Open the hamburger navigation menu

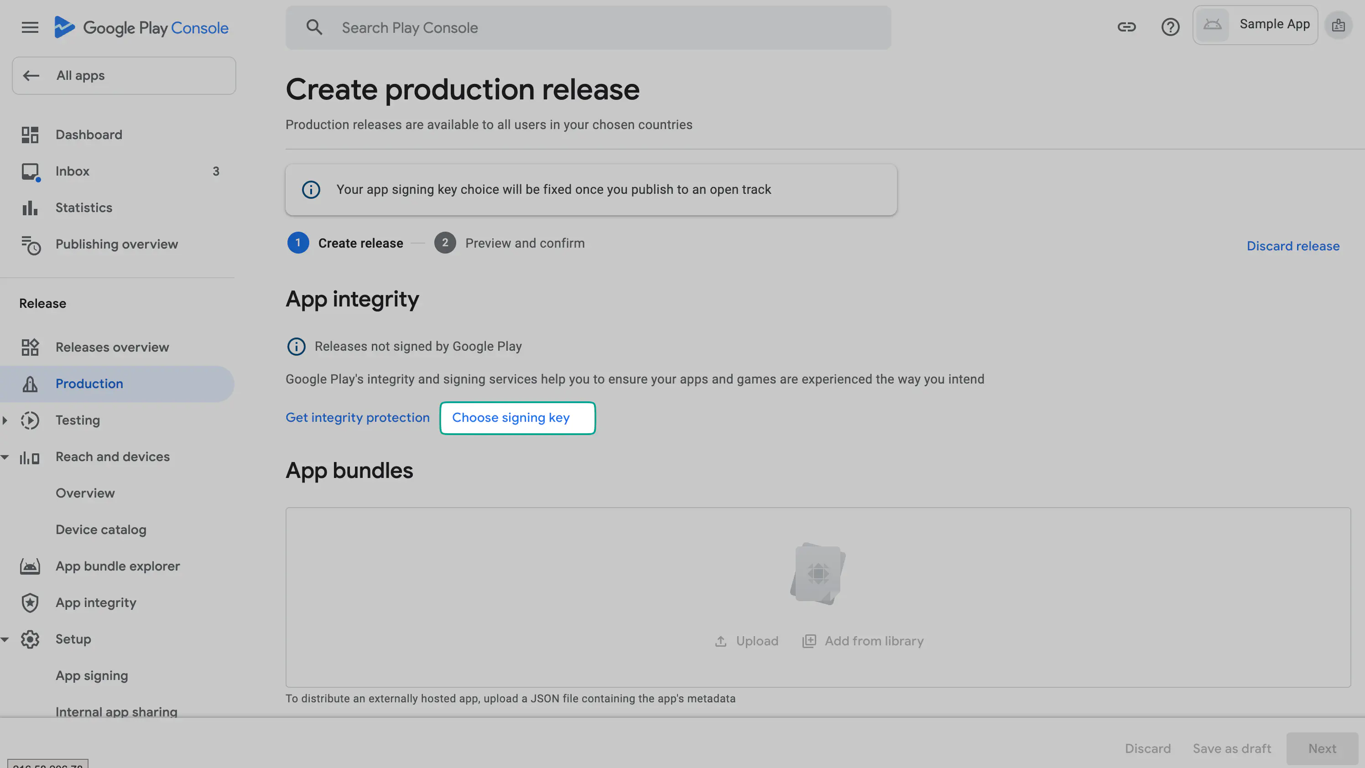tap(30, 27)
